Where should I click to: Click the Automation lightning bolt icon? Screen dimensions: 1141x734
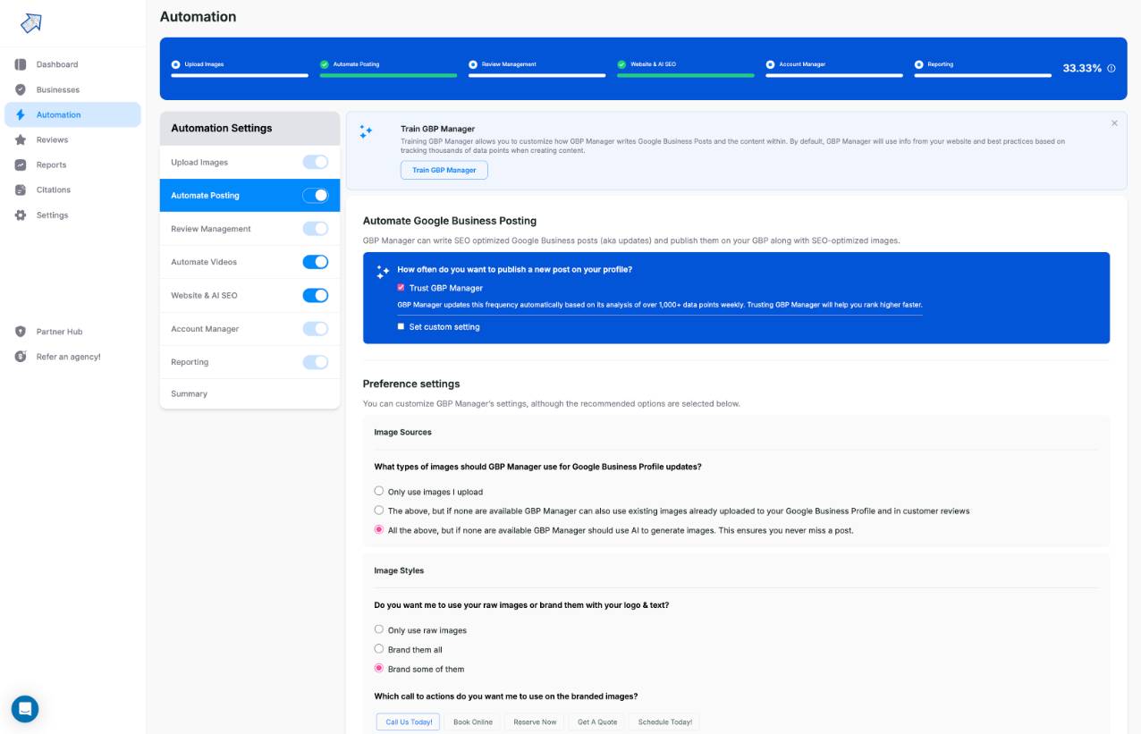point(21,114)
